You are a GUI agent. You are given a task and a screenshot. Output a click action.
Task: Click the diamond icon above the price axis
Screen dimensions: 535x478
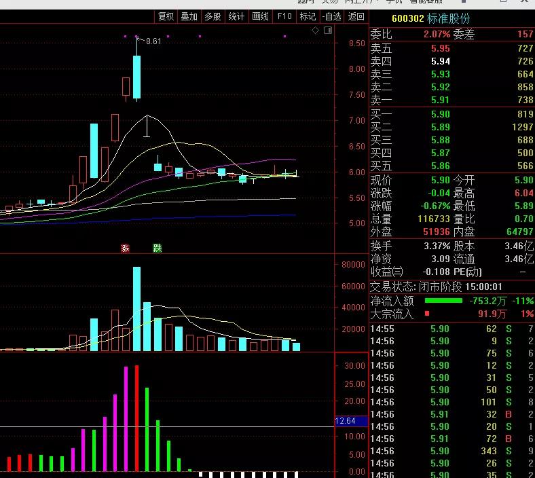[x=315, y=31]
